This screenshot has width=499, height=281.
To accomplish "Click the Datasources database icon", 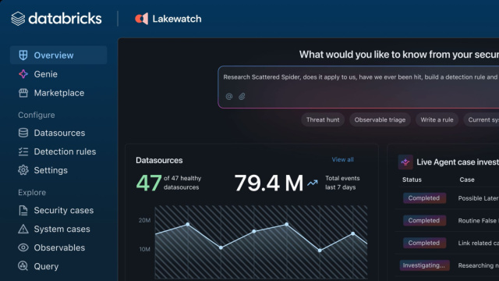I will (x=23, y=133).
